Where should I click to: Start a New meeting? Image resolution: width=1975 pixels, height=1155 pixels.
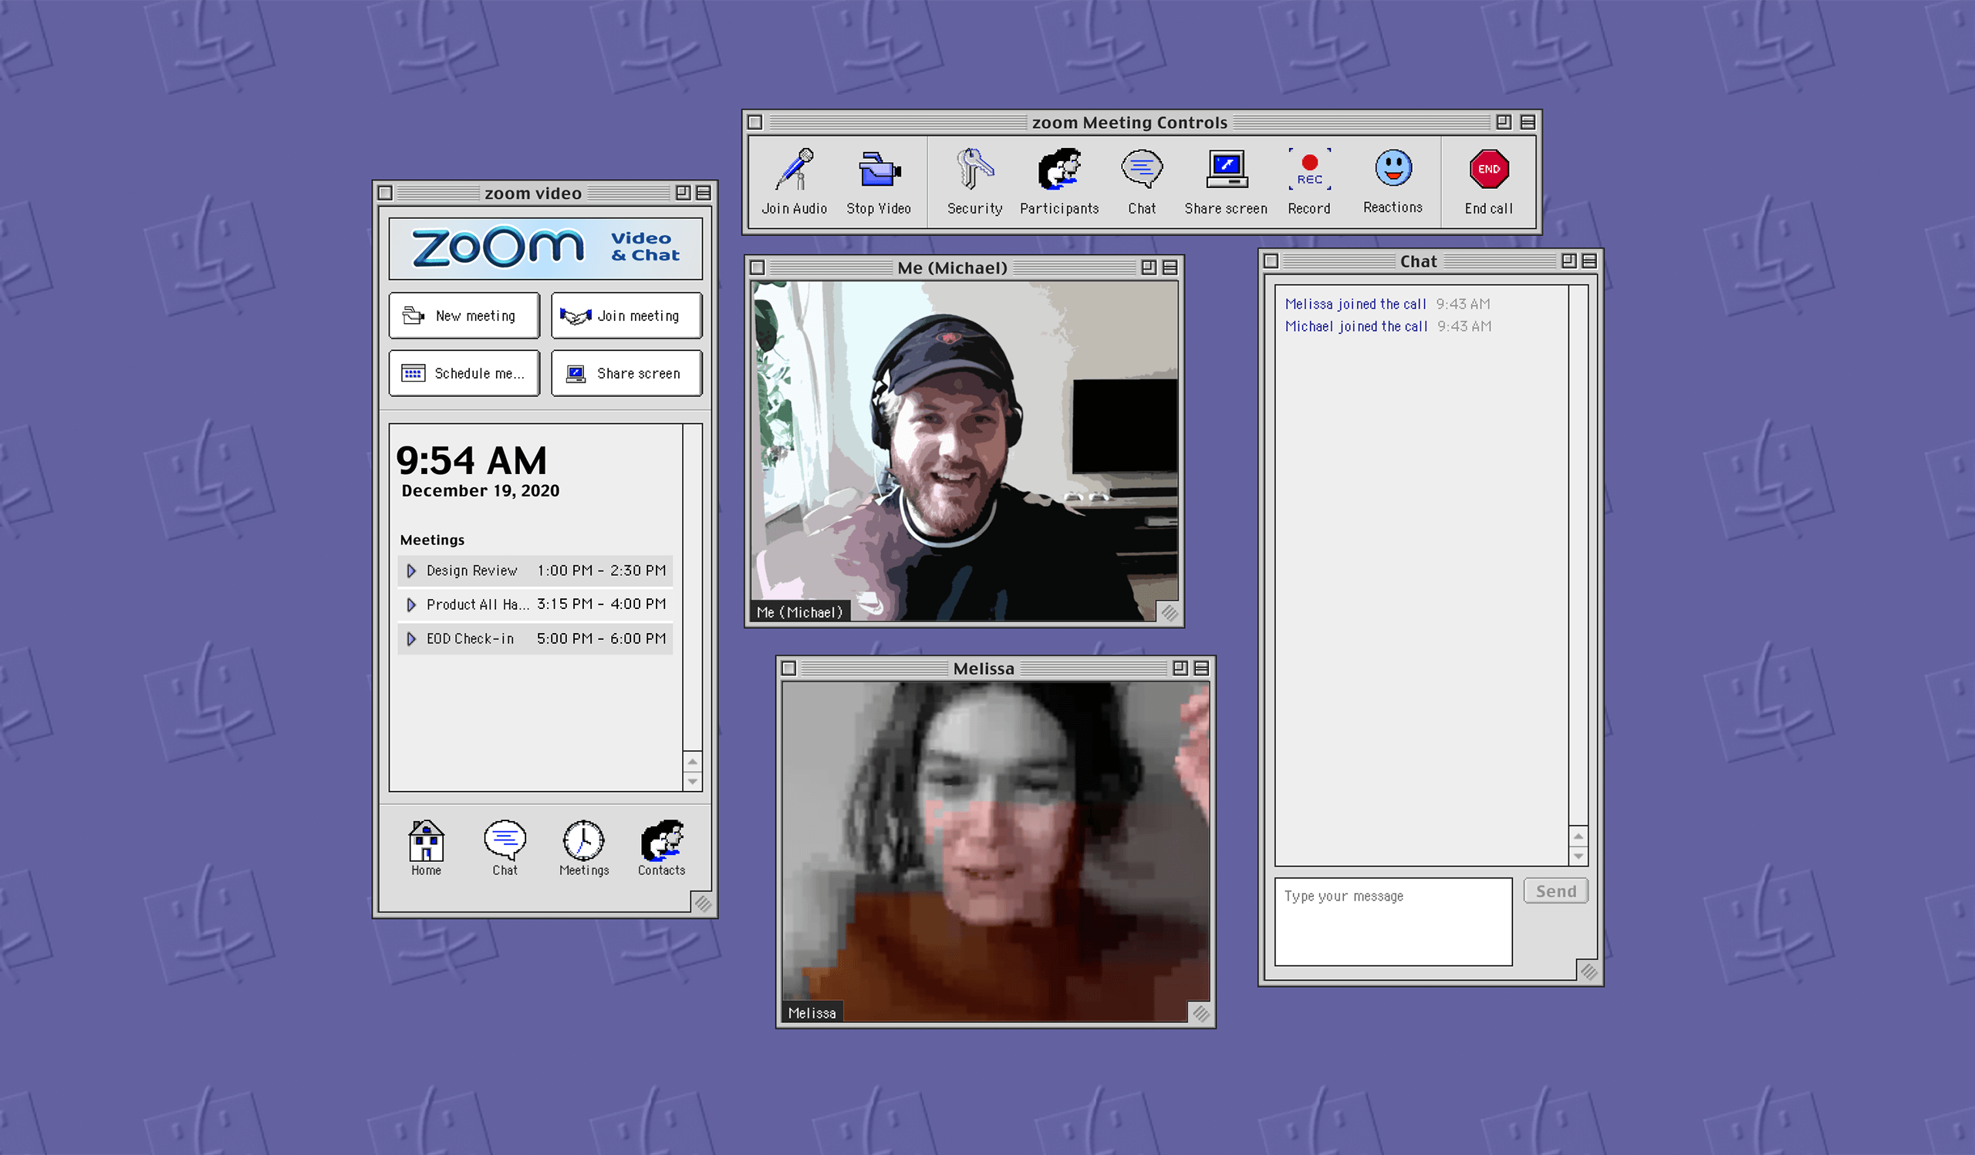point(463,315)
